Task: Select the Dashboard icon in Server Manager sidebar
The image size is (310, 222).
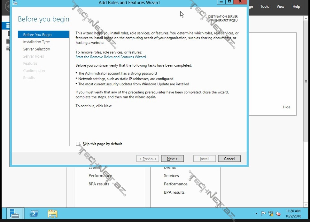Action: pos(6,26)
